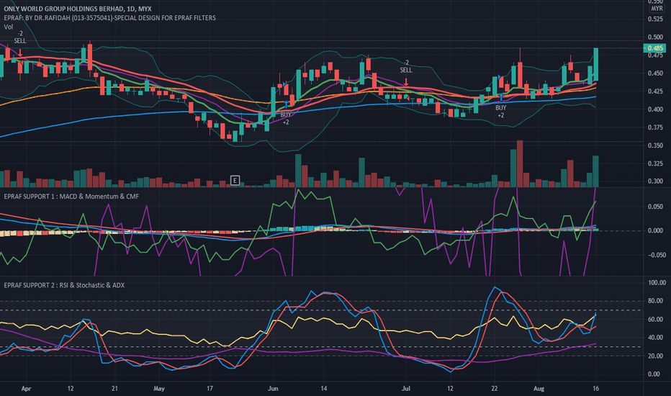Click the 0.300 price level on axis
The height and width of the screenshot is (396, 671).
pos(655,181)
